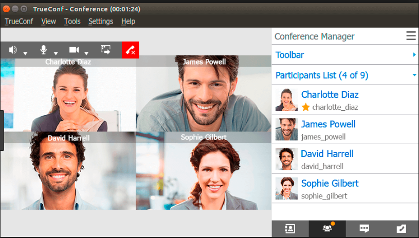Click Sophie Gilbert's video tile

[203, 172]
